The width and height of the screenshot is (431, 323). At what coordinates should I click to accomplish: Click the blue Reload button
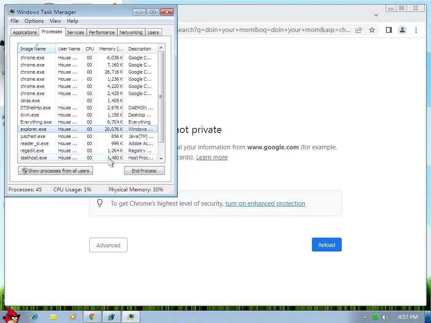[x=327, y=245]
